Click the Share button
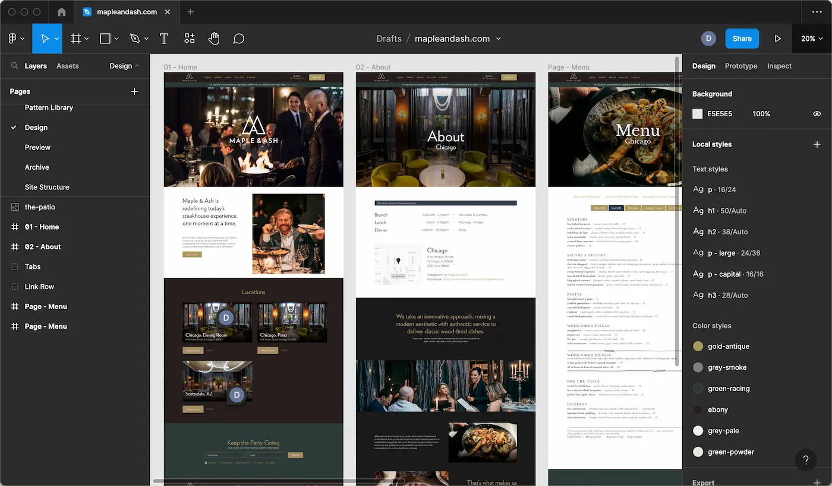Image resolution: width=832 pixels, height=486 pixels. click(742, 39)
